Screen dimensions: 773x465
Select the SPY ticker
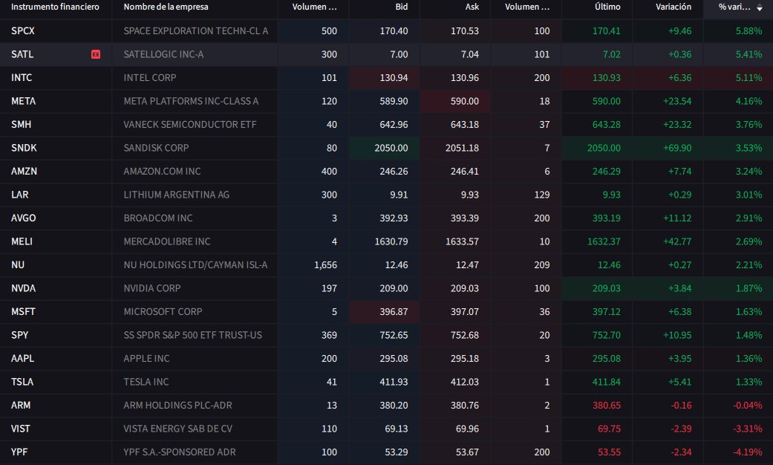pyautogui.click(x=19, y=335)
